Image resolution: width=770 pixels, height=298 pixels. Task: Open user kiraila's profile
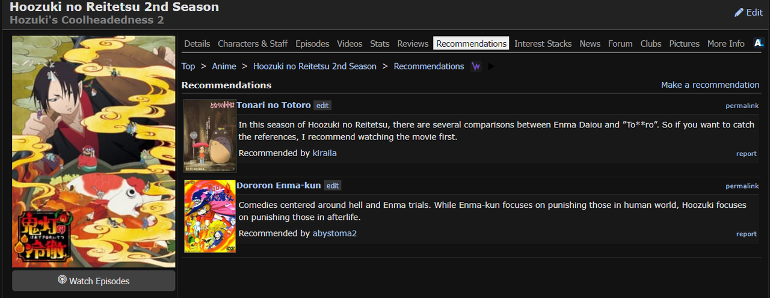pos(325,153)
